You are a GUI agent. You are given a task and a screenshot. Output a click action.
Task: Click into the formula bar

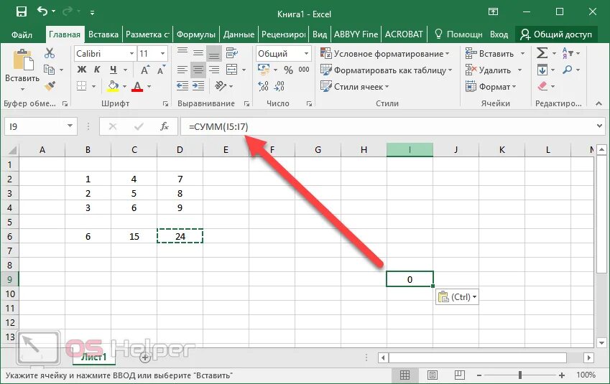[387, 126]
